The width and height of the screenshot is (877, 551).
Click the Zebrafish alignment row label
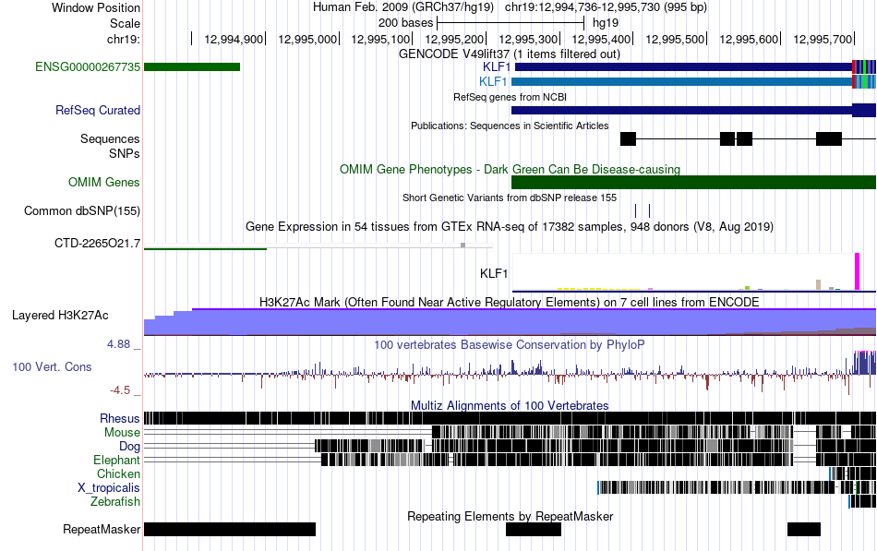(x=115, y=502)
